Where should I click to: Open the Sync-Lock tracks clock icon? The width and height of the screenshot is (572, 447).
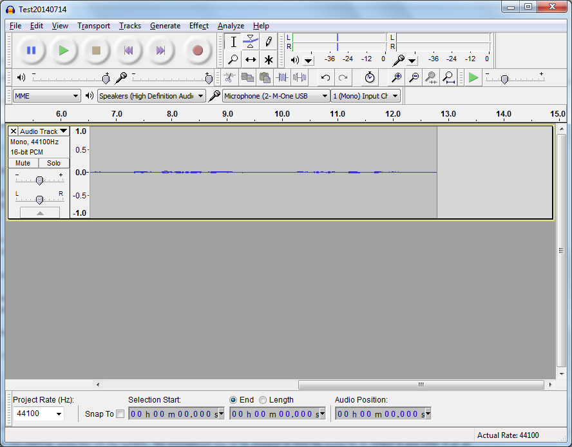click(x=370, y=77)
